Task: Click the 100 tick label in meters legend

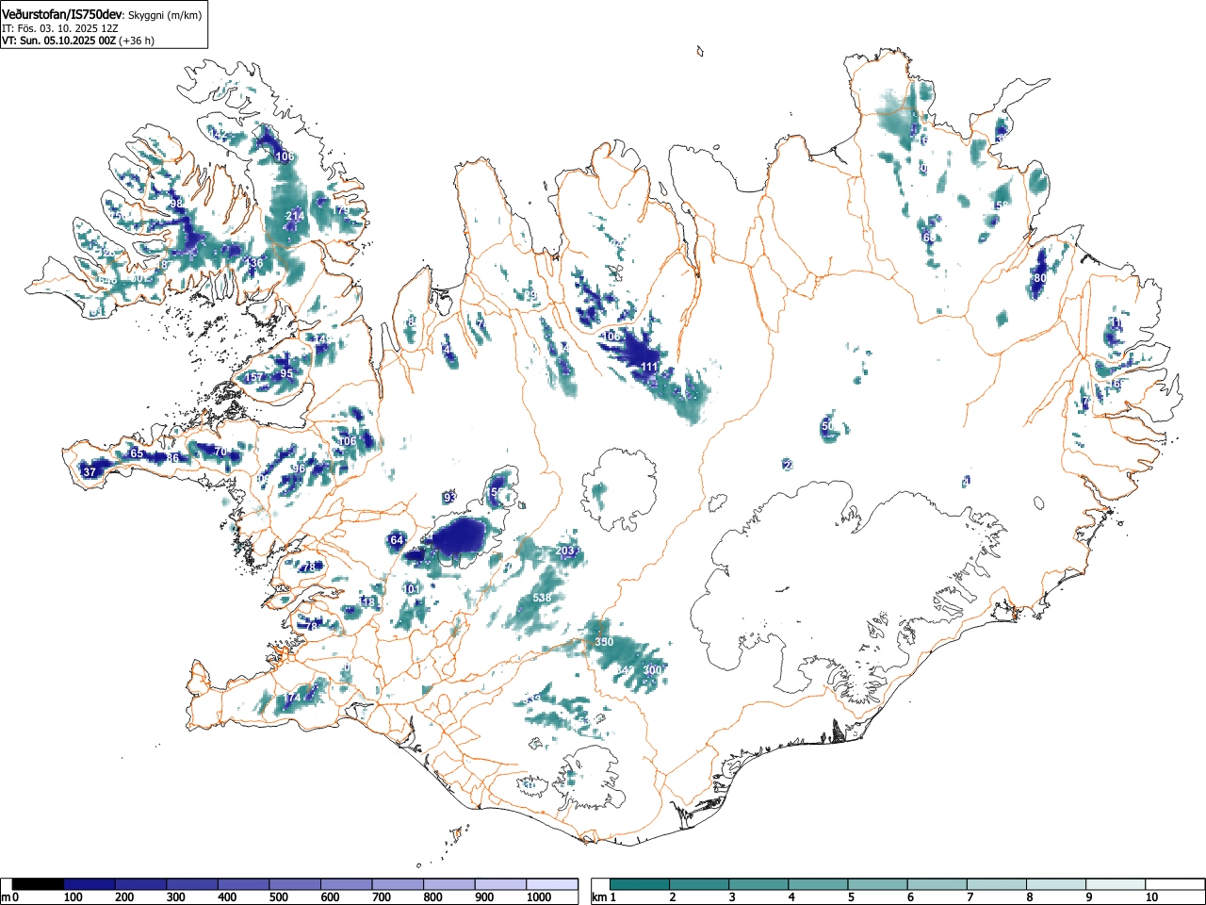Action: [73, 897]
